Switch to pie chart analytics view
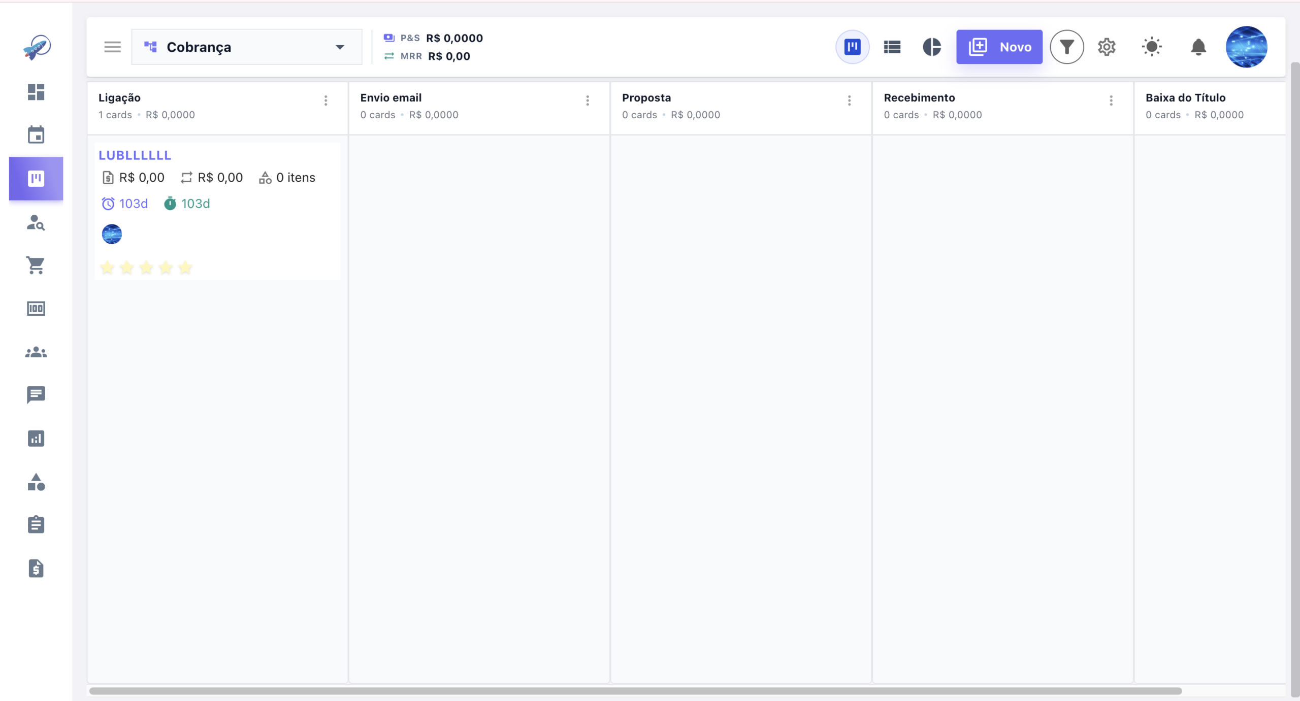 coord(932,47)
